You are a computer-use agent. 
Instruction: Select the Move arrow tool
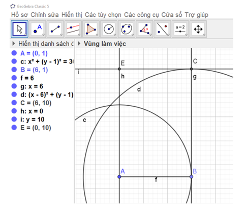19,29
